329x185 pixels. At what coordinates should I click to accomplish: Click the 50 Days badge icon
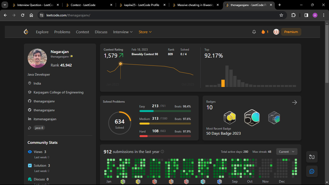(x=252, y=118)
